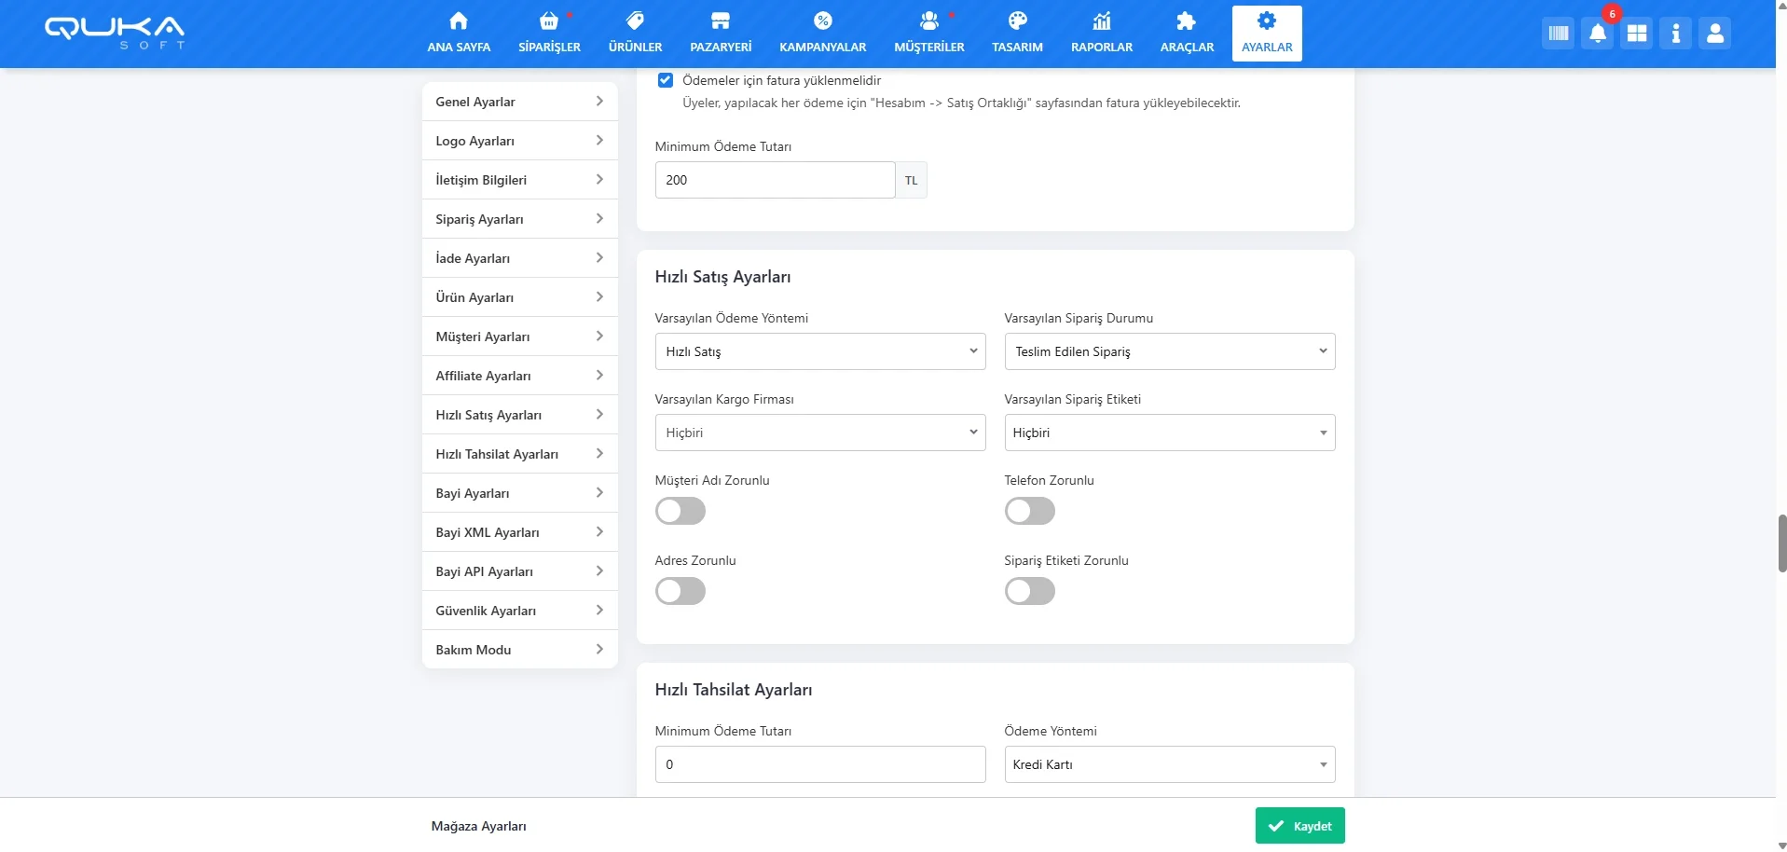Click the barcode scanner icon

coord(1558,34)
